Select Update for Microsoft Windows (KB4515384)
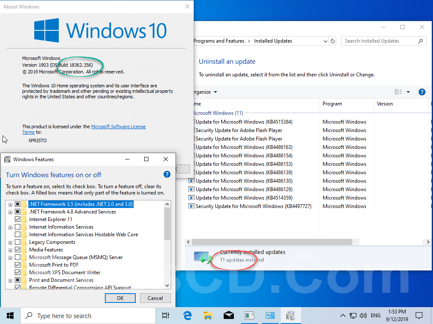Viewport: 433px width, 324px height. pos(244,122)
